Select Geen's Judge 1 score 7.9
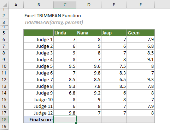Viewport: 170px width, 130px height. coord(141,39)
